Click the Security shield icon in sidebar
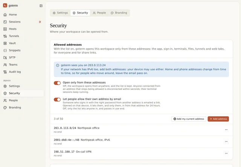241x167 pixels. [5, 93]
